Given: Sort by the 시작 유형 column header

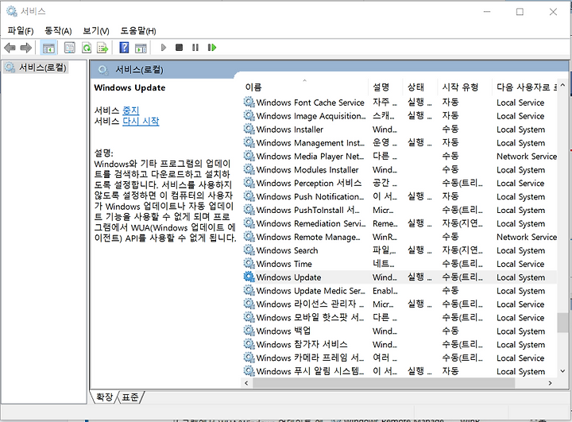Looking at the screenshot, I should pos(465,87).
